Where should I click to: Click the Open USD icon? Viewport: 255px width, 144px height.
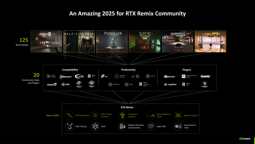pyautogui.click(x=151, y=126)
